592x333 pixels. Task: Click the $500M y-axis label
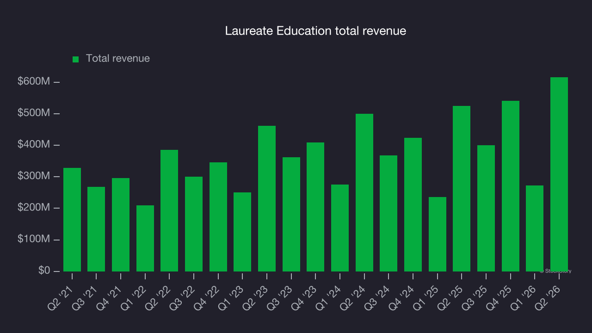click(x=34, y=113)
